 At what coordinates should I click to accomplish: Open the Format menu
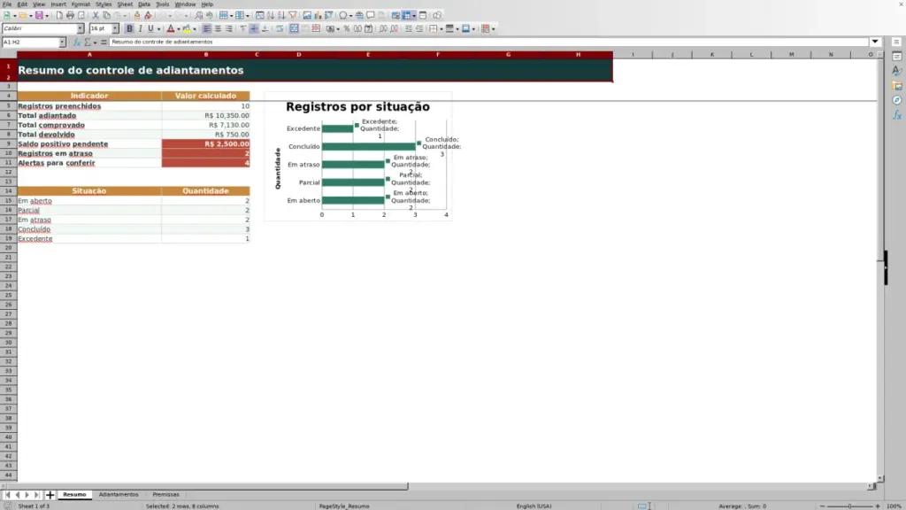click(x=81, y=4)
